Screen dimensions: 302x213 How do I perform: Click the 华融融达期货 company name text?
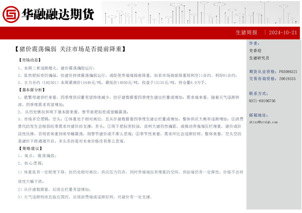point(58,14)
